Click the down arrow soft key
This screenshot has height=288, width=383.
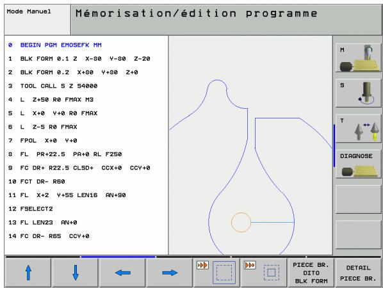point(76,273)
